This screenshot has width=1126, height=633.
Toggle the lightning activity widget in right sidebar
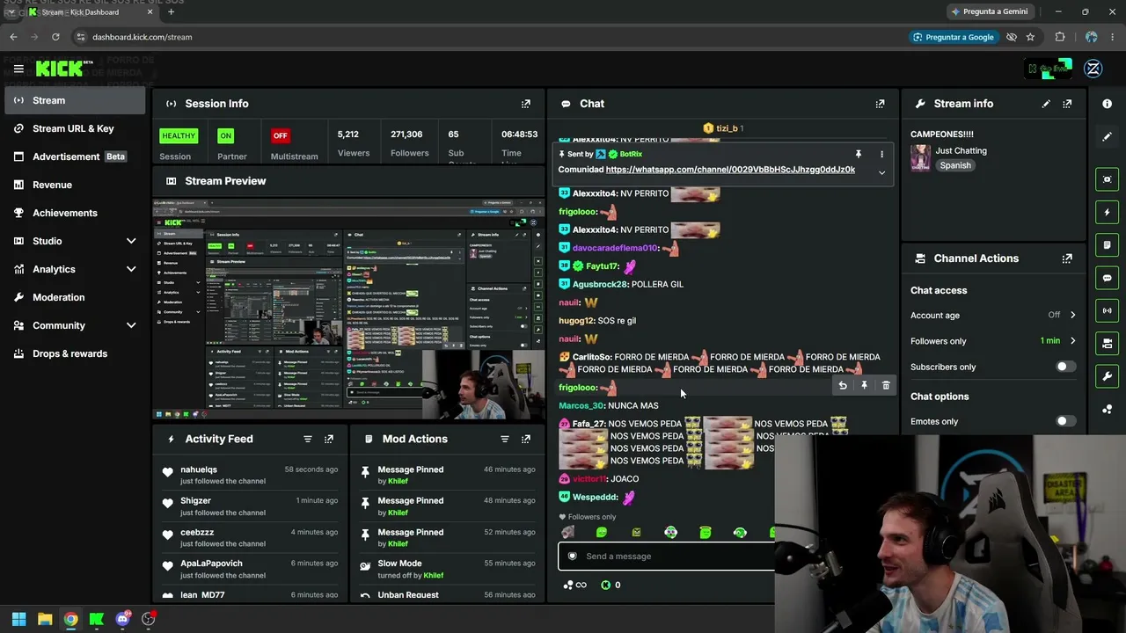pyautogui.click(x=1108, y=212)
